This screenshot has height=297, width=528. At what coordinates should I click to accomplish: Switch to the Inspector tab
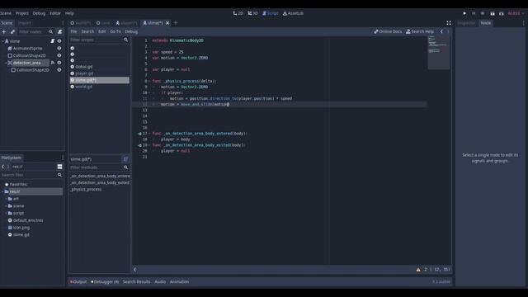coord(466,23)
